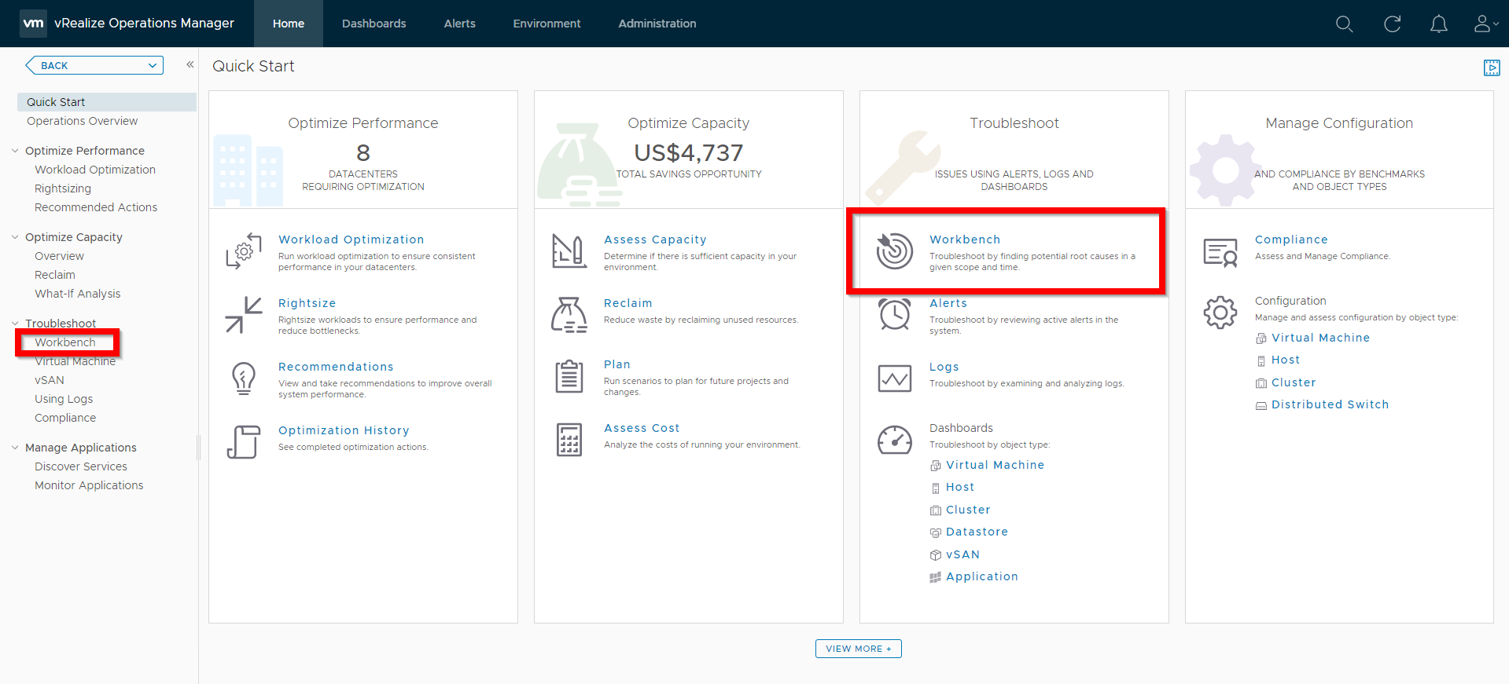Select Monitor Applications in sidebar

pos(89,485)
